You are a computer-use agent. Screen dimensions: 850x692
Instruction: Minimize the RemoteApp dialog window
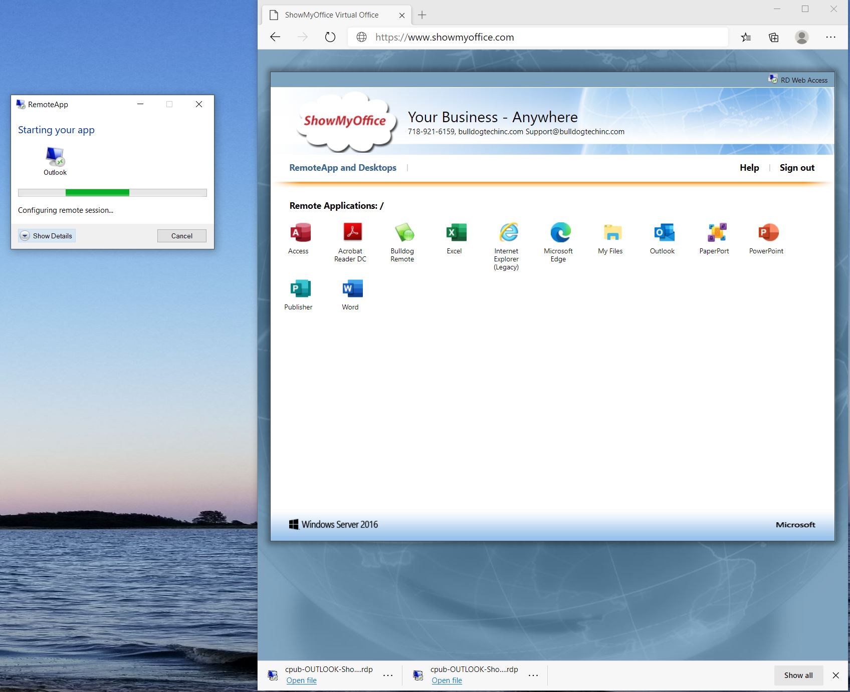[x=140, y=104]
